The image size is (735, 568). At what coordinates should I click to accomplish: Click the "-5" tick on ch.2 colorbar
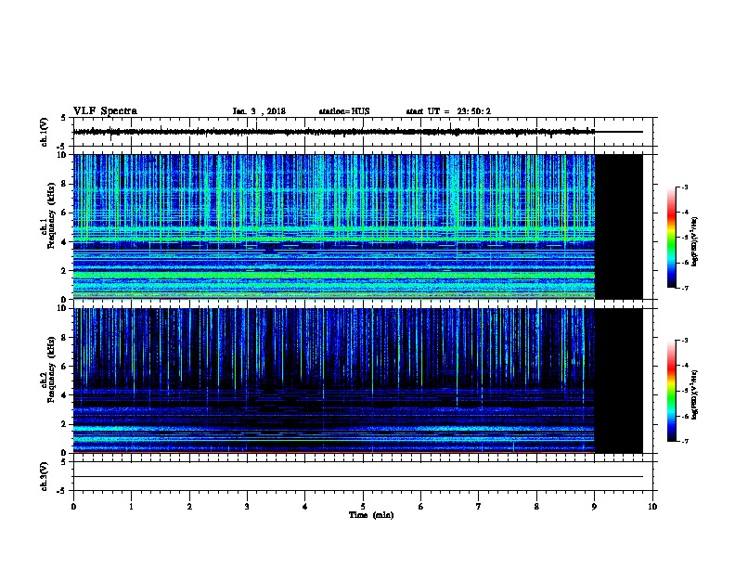click(x=685, y=392)
